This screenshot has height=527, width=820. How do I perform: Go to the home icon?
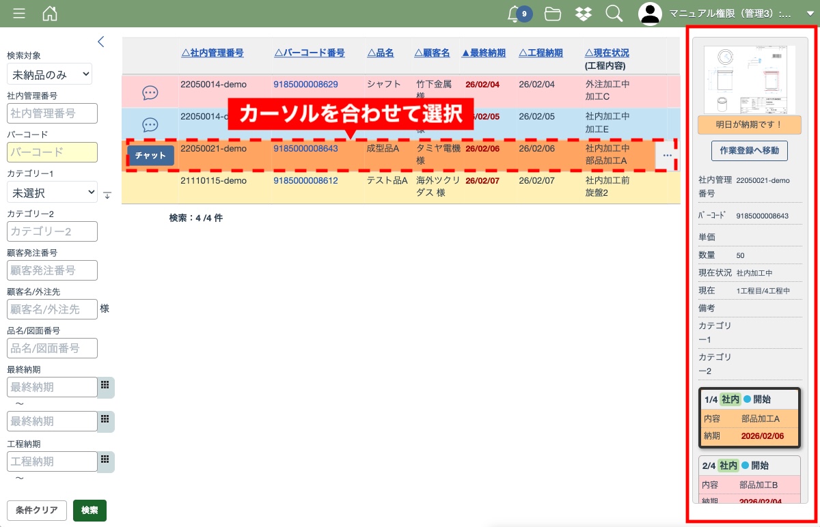pyautogui.click(x=50, y=14)
